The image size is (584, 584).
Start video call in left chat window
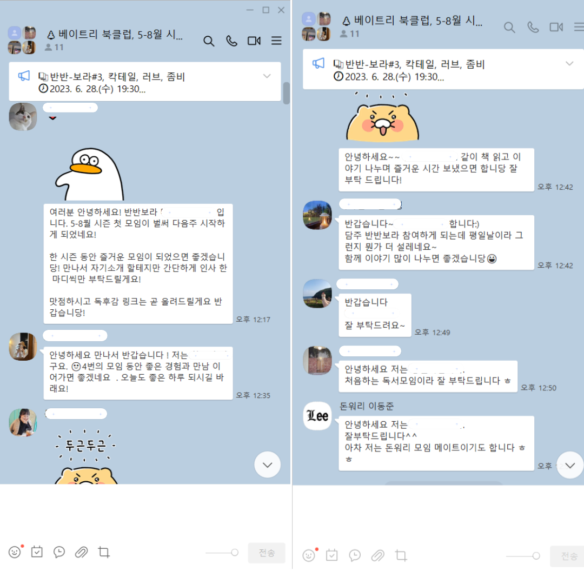[x=254, y=41]
